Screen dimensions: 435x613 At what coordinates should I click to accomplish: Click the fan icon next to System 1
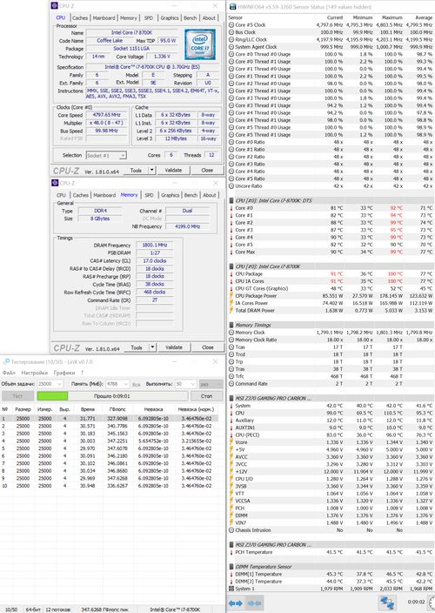click(x=231, y=589)
